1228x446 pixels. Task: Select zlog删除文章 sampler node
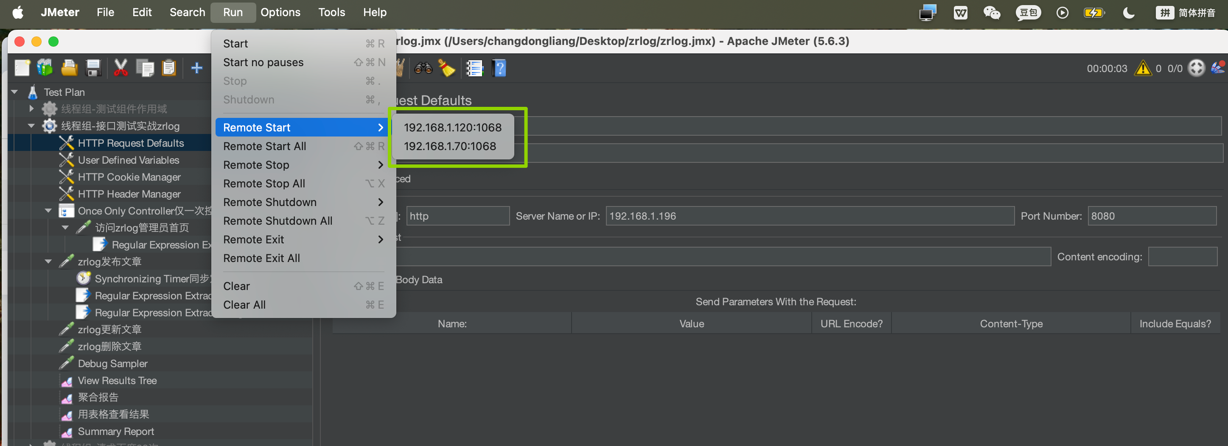109,346
